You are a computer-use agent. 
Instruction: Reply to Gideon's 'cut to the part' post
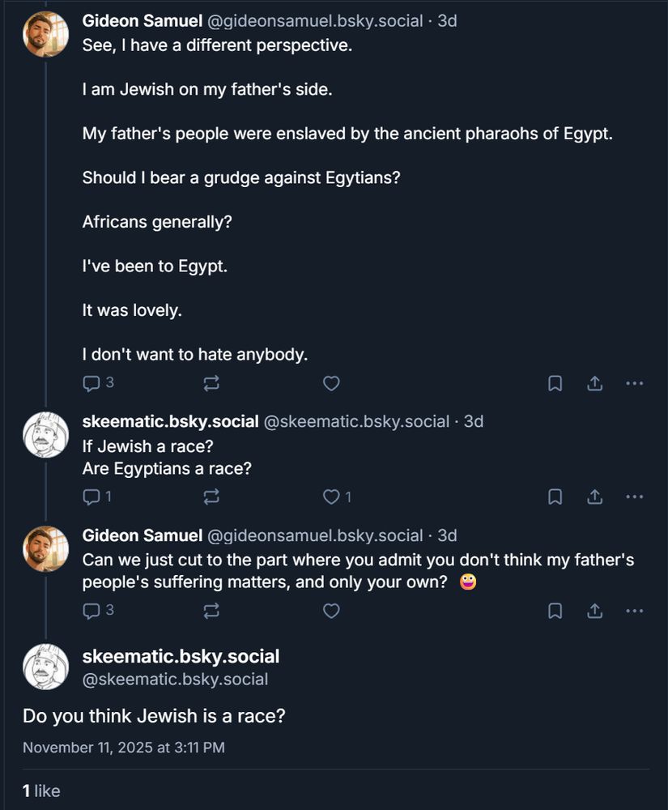91,610
